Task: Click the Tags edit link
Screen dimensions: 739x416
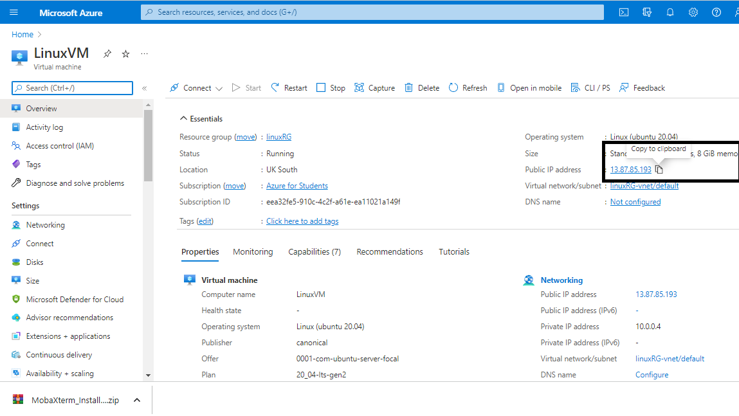Action: click(205, 221)
